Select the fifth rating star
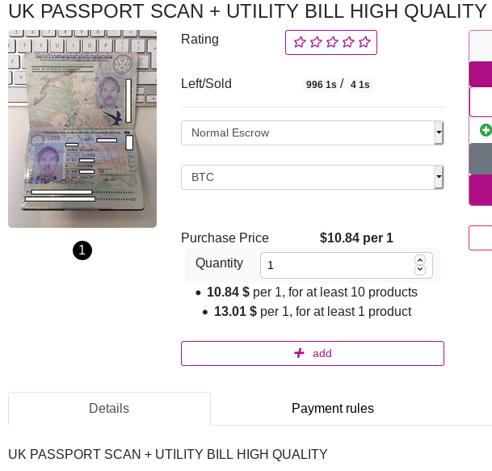The width and height of the screenshot is (492, 471). pos(364,42)
